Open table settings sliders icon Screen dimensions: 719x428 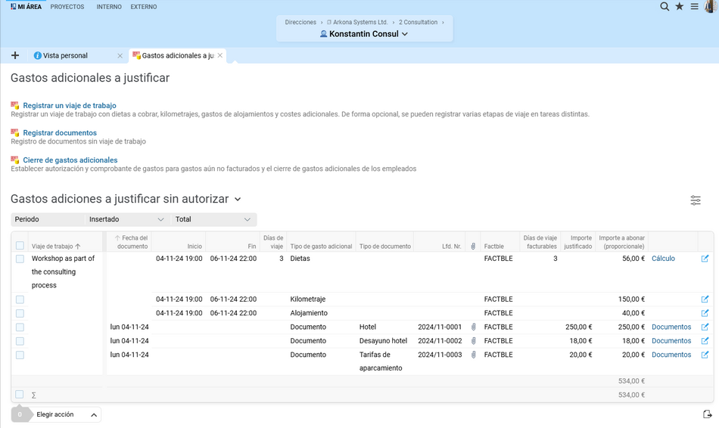point(695,200)
